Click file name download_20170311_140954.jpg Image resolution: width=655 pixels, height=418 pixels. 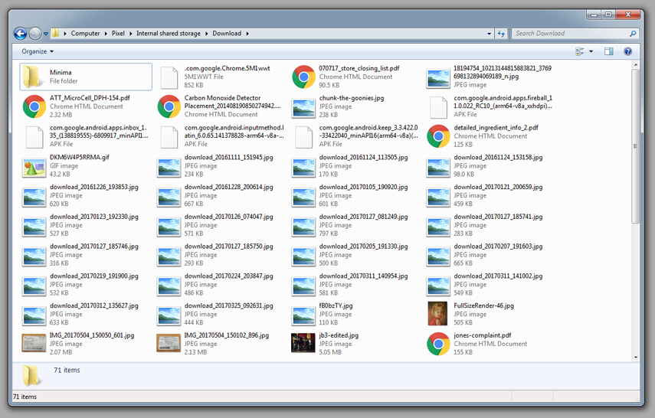pos(363,276)
